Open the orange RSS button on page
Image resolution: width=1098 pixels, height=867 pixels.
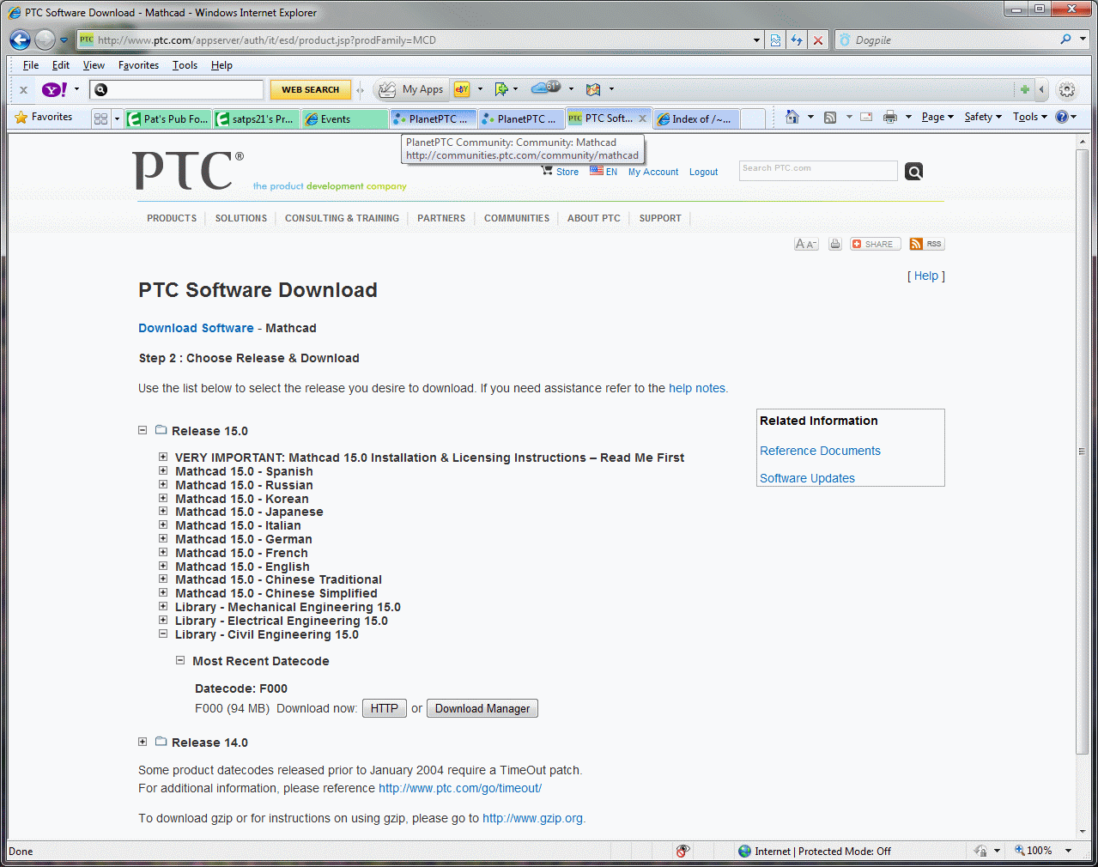pyautogui.click(x=926, y=244)
